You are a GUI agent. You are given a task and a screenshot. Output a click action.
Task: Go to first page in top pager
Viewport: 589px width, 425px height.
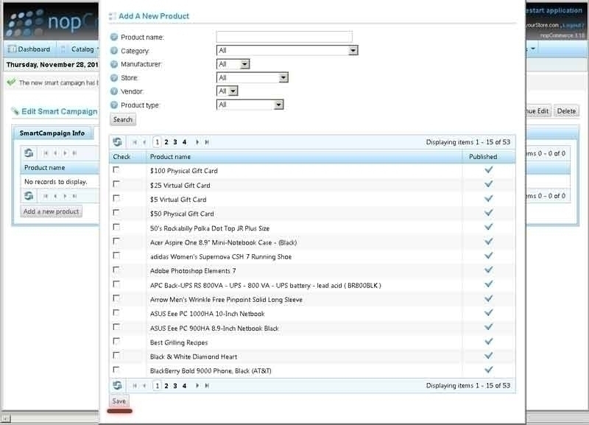click(135, 142)
